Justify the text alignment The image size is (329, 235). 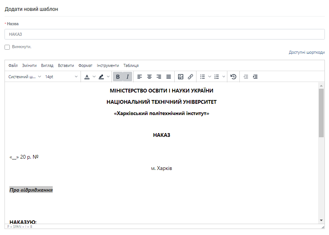pyautogui.click(x=169, y=77)
